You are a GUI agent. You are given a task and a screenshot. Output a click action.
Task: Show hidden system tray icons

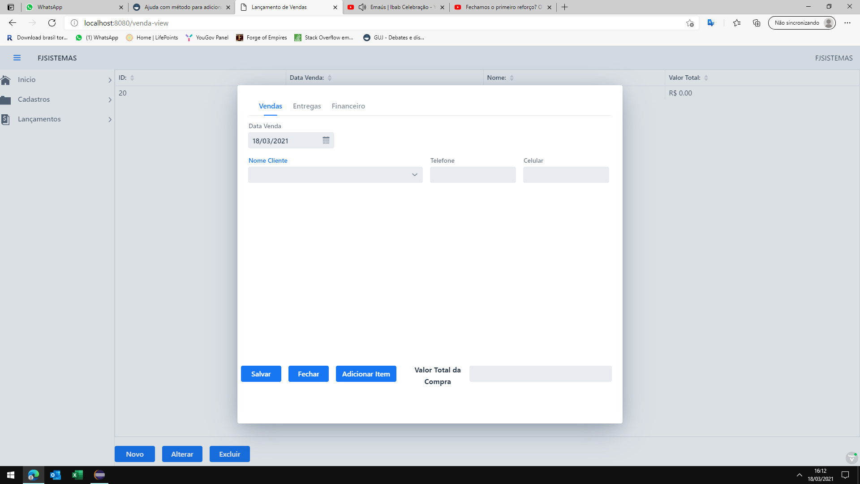pos(799,475)
